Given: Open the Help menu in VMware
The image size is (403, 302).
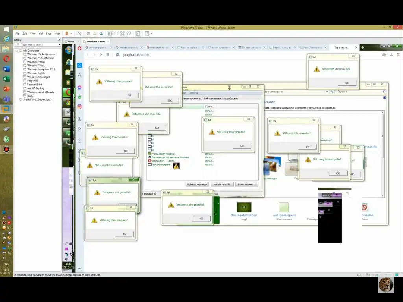Looking at the screenshot, I should 57,33.
